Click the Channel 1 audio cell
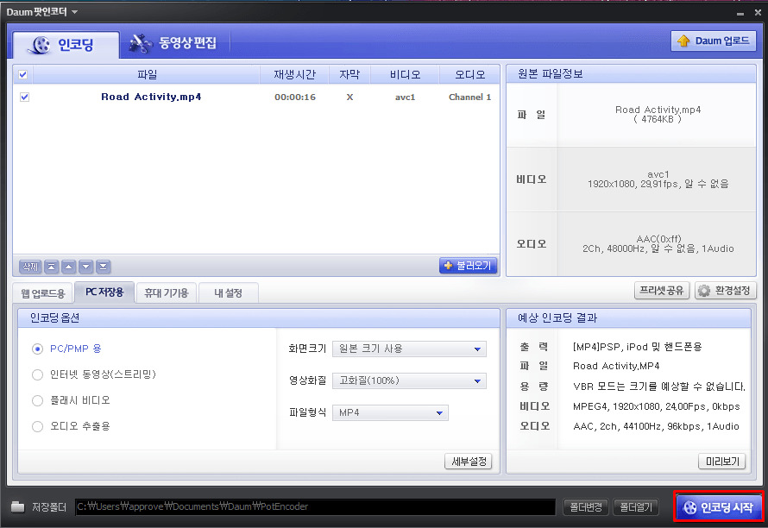768x528 pixels. [469, 97]
